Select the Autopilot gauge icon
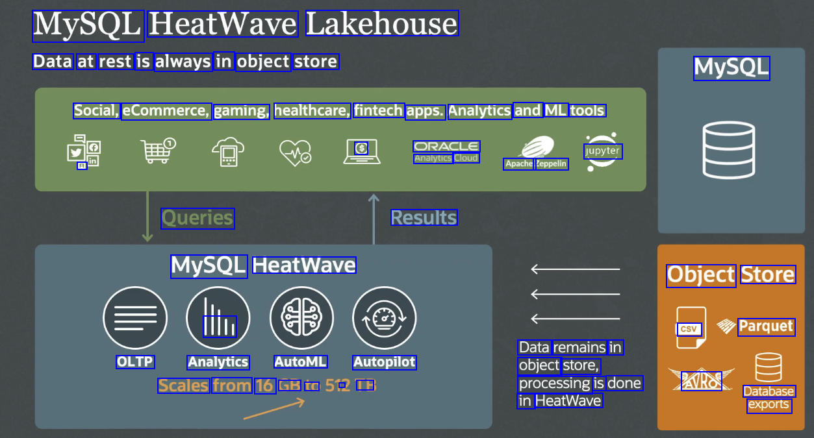Screen dimensions: 814x438 click(385, 319)
